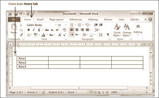Clear formatting with eraser icon

(64, 30)
